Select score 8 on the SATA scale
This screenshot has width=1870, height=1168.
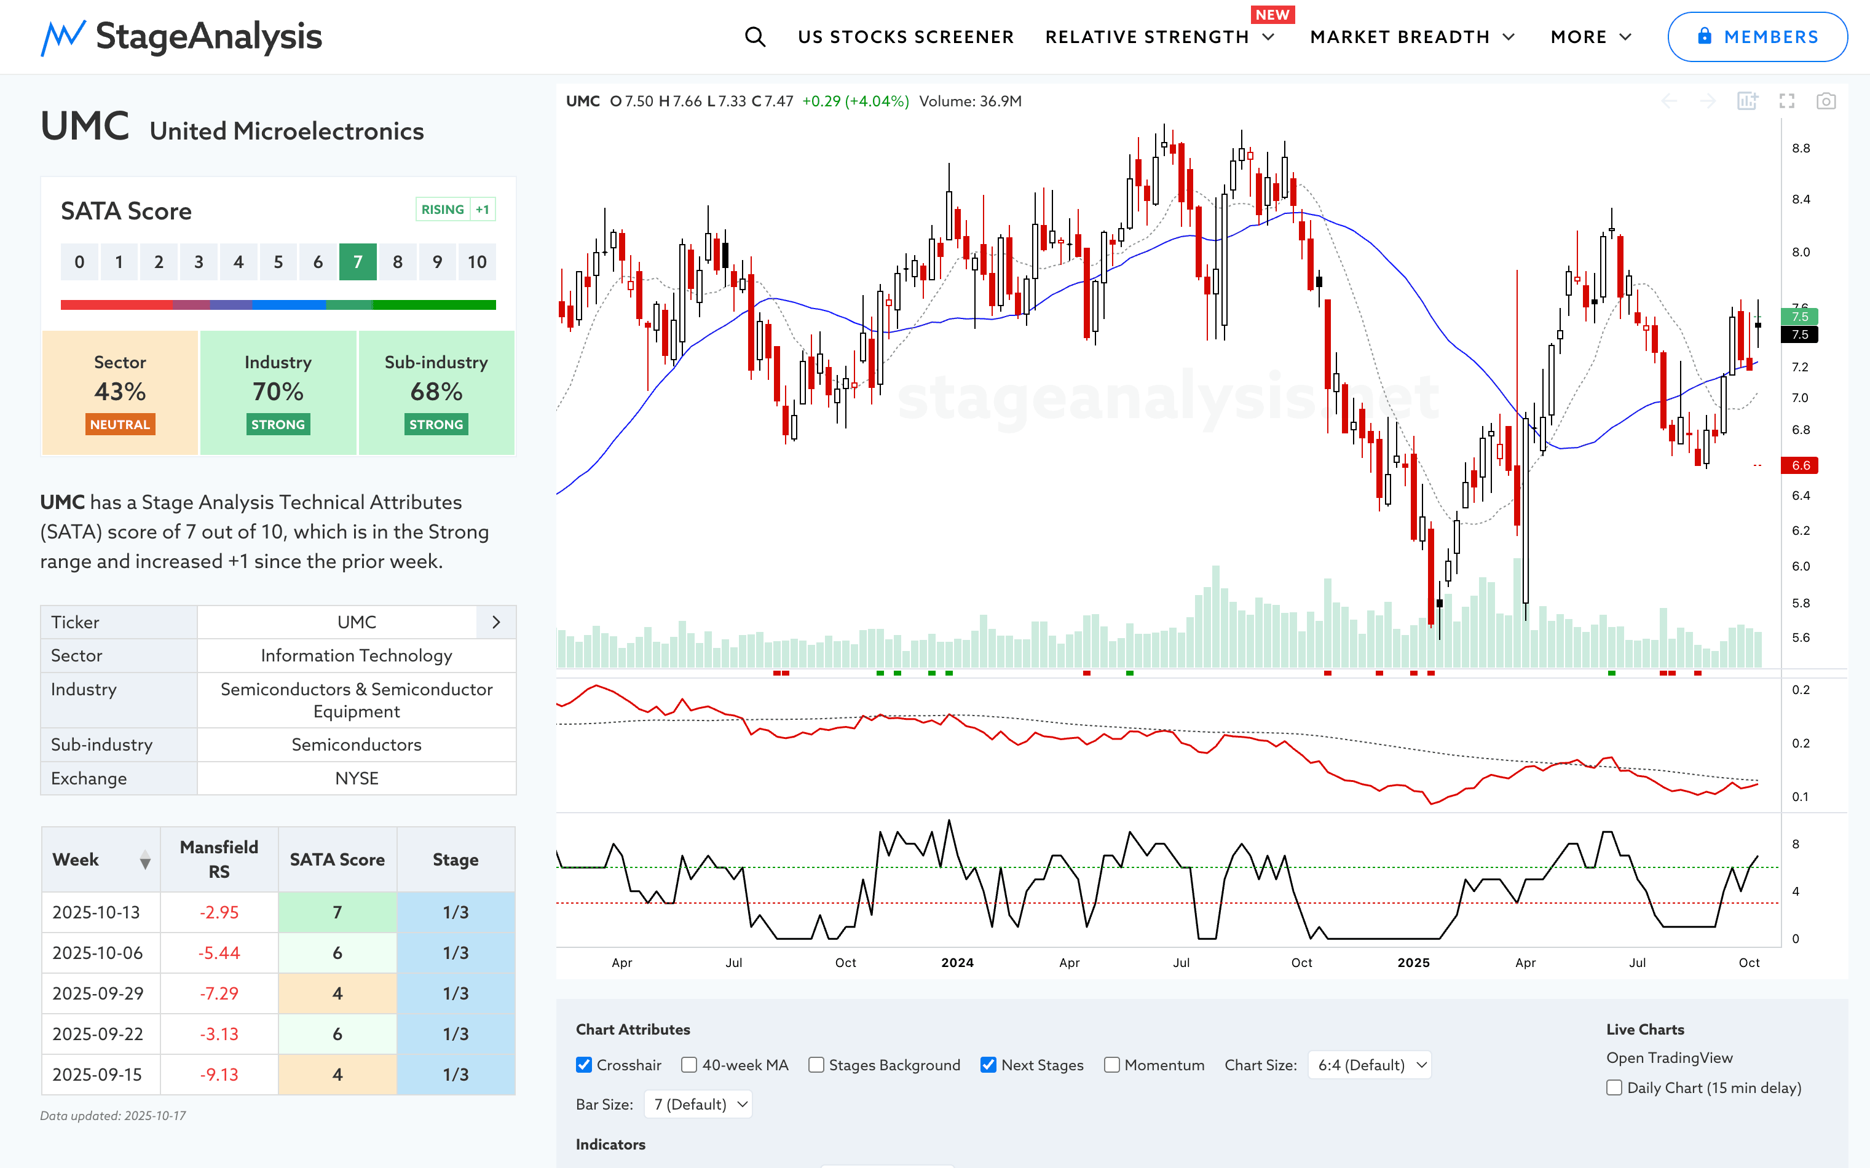pos(398,262)
